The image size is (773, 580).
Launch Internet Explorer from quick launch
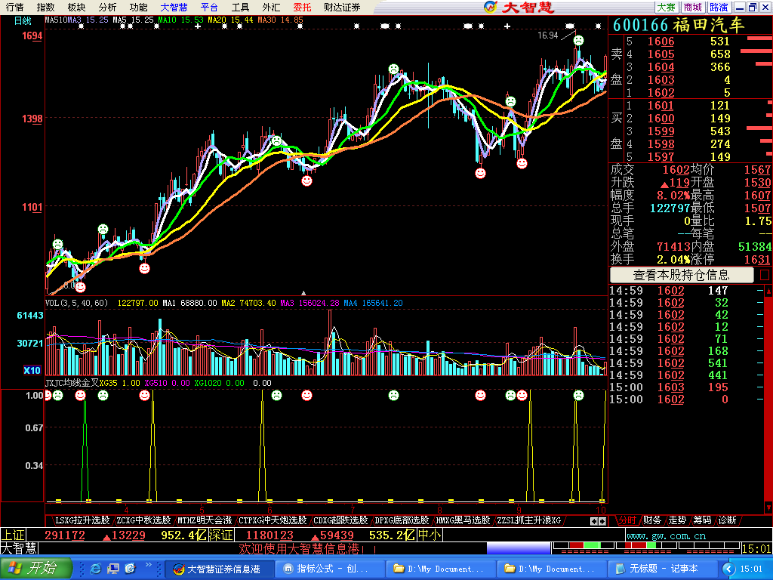pos(96,569)
